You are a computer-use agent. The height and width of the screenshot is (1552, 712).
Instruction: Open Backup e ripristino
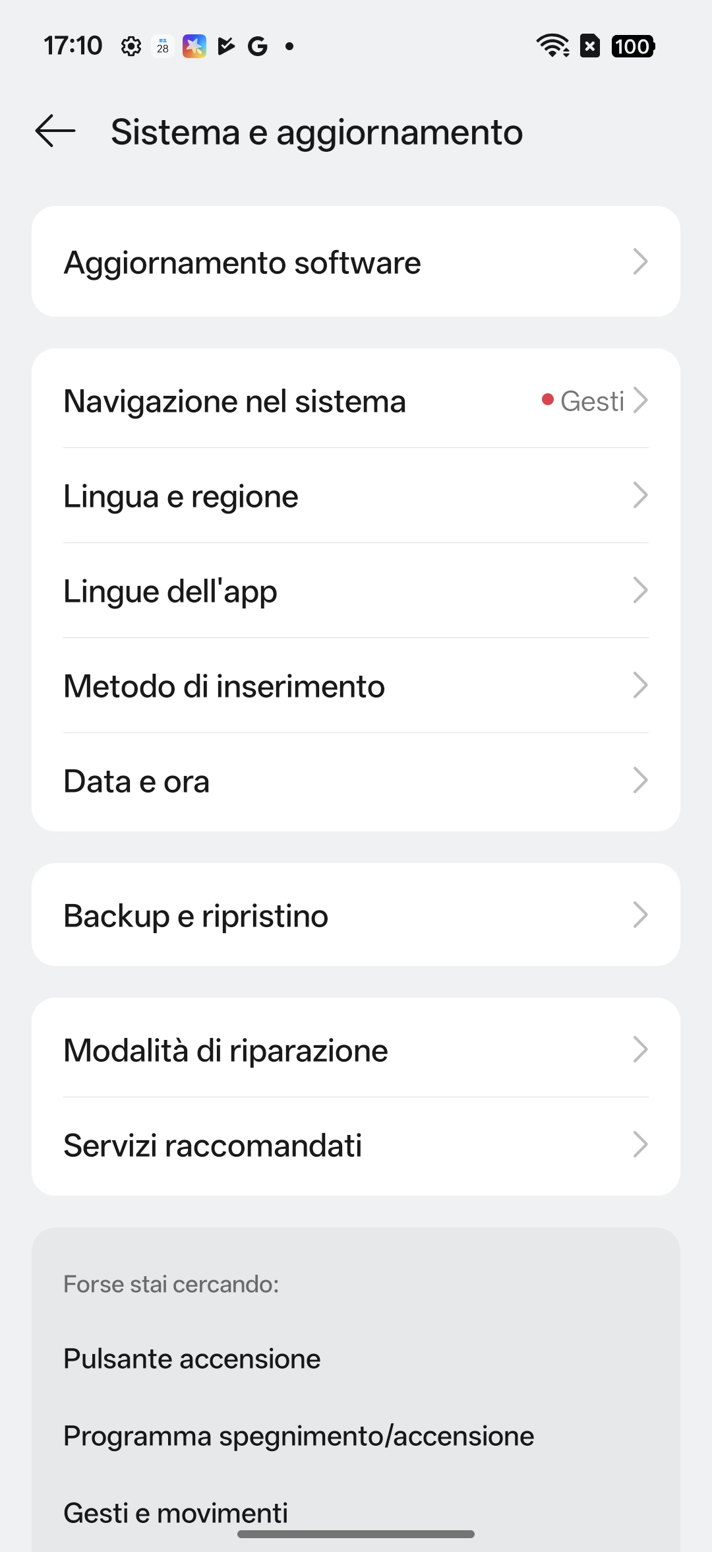356,915
